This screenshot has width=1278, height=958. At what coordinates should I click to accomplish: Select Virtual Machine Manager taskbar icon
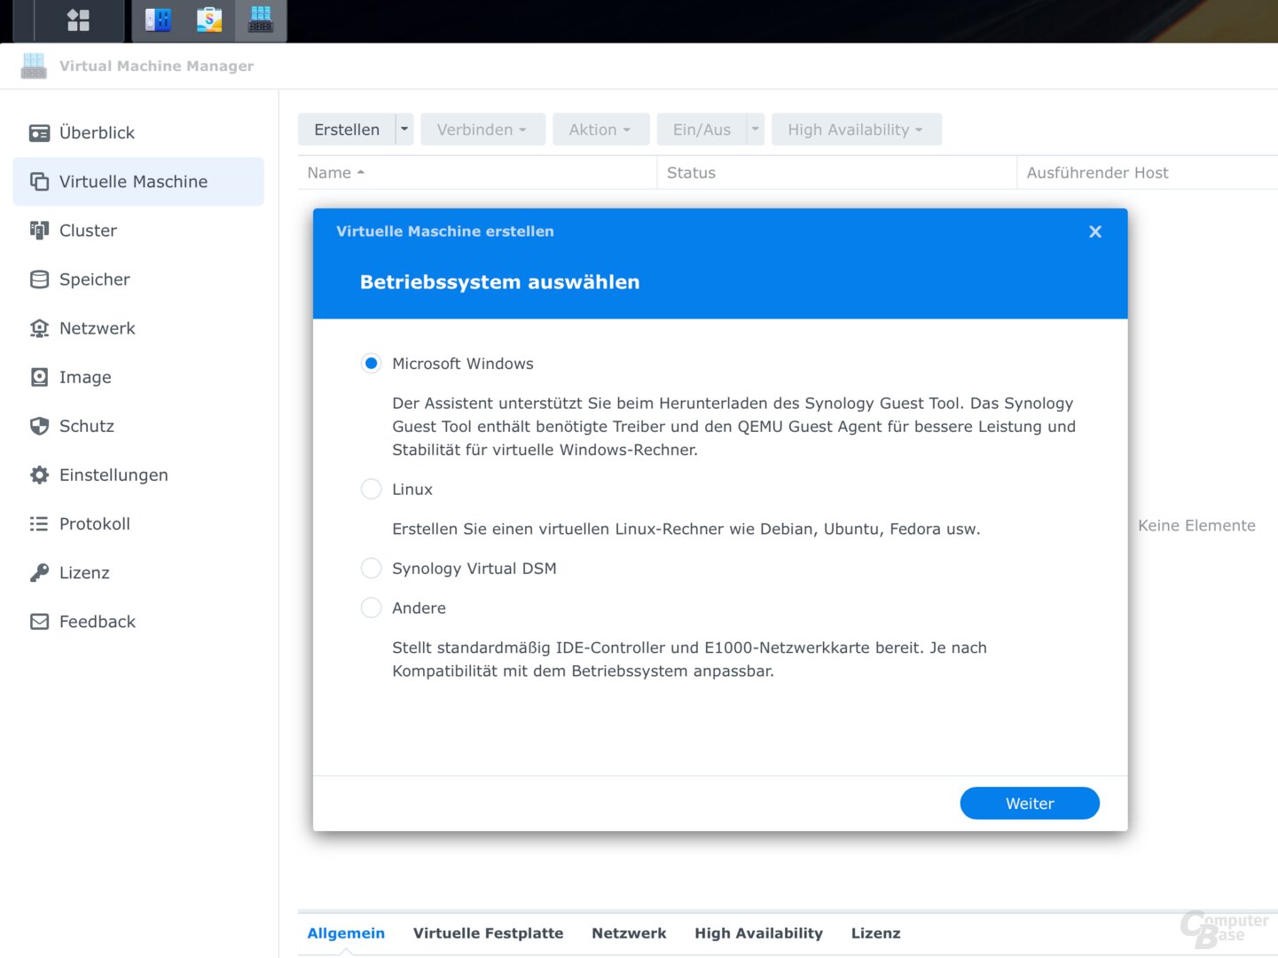261,20
